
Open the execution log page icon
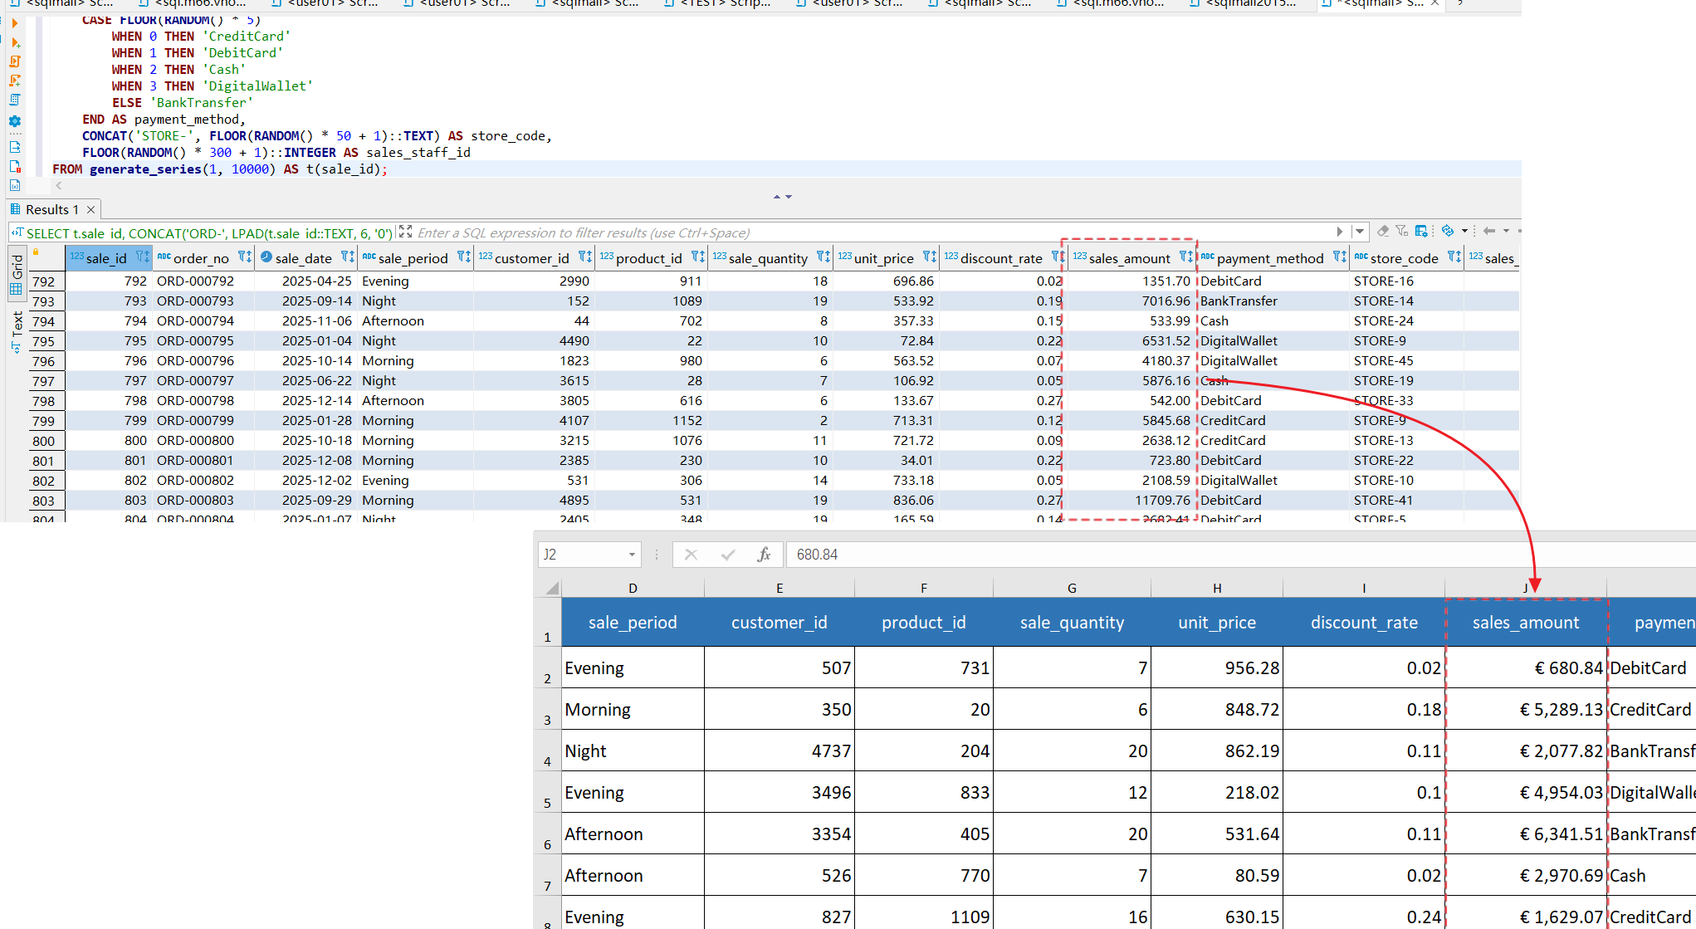[x=15, y=166]
